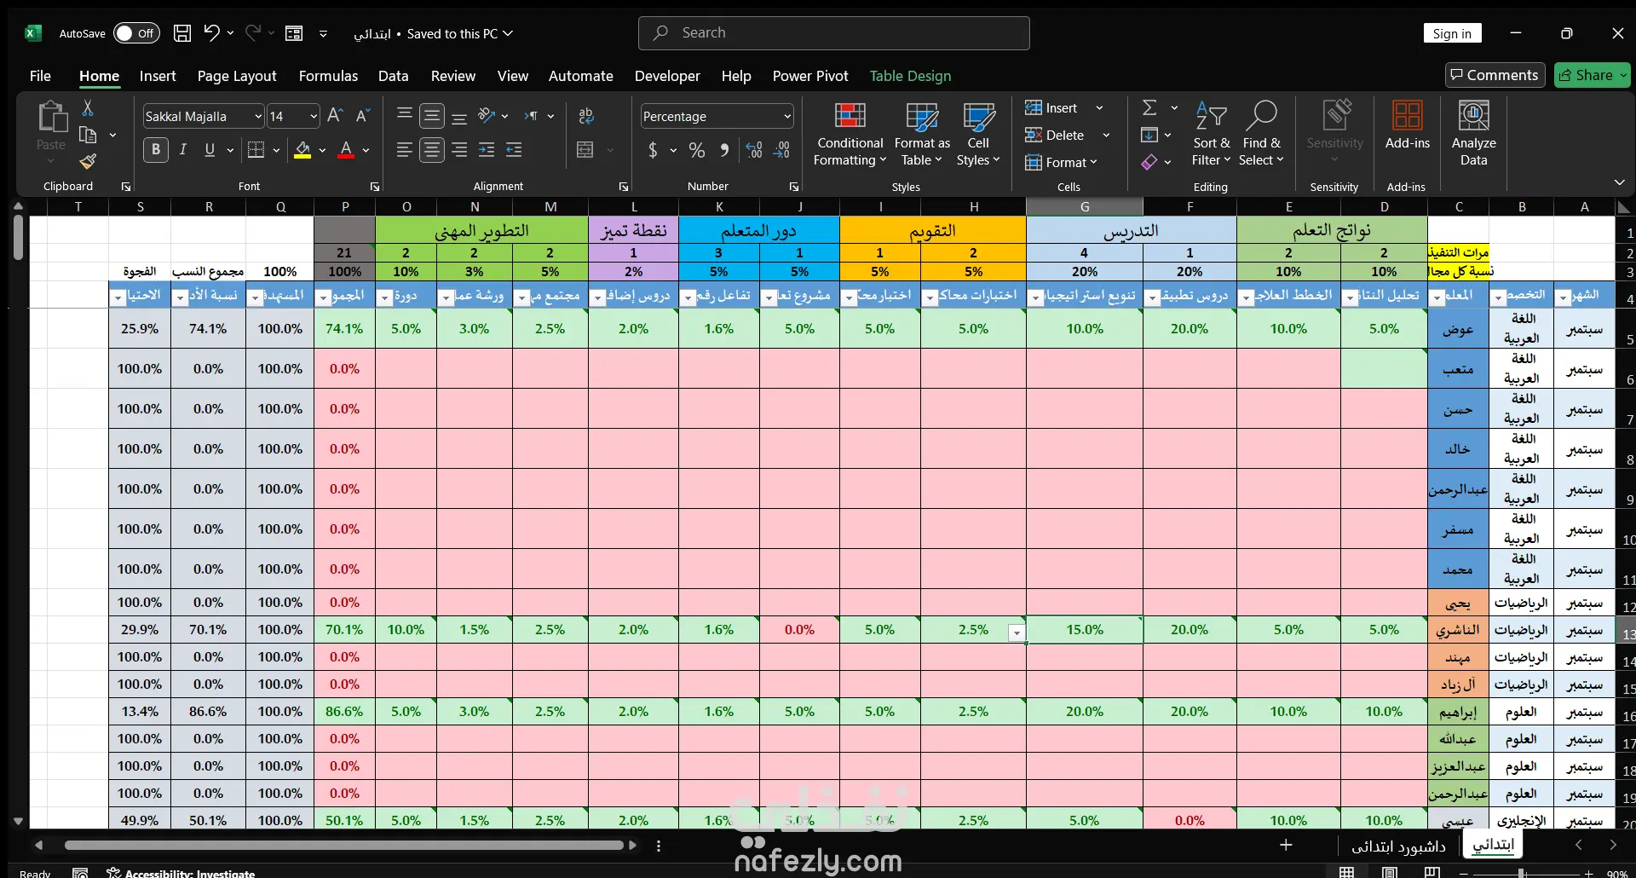Click the Increase Decimal icon

tap(754, 150)
